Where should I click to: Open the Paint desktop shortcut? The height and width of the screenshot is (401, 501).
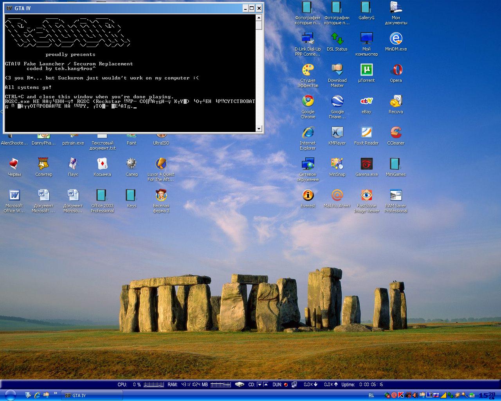[132, 140]
